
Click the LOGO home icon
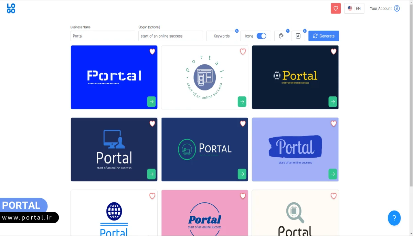pyautogui.click(x=11, y=8)
